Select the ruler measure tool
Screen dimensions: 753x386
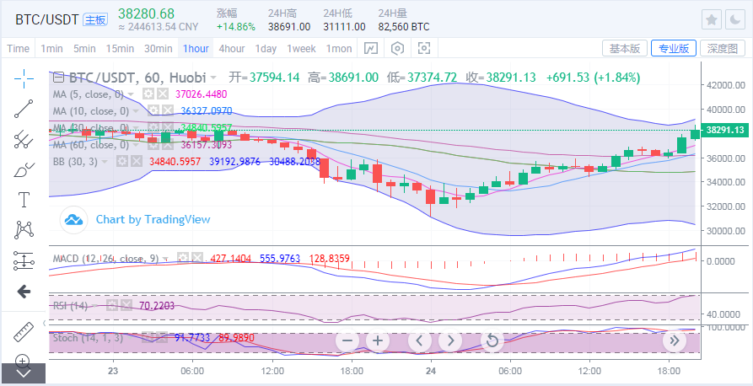point(23,331)
